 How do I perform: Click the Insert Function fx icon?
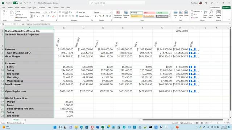click(23, 24)
